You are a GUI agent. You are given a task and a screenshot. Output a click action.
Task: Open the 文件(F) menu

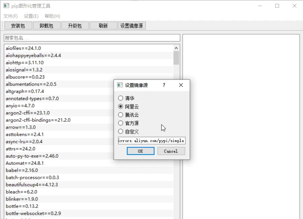tap(10, 16)
